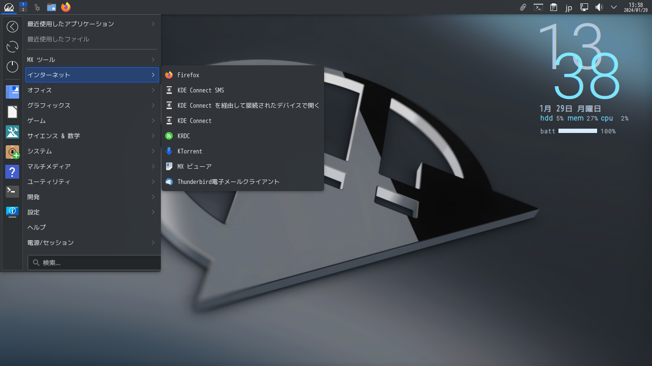Open the ヘルプ menu entry
Image resolution: width=652 pixels, height=366 pixels.
(x=92, y=227)
